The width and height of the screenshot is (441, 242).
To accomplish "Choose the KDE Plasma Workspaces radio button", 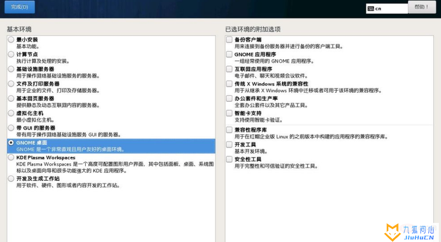I will coord(11,157).
